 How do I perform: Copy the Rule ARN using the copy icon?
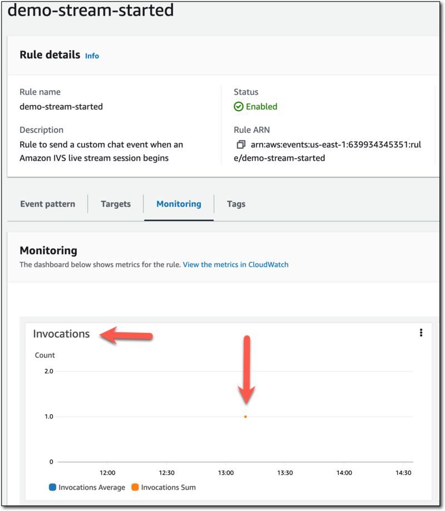coord(241,144)
